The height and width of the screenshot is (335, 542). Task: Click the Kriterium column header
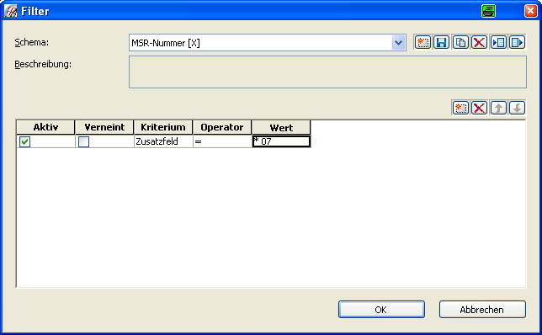click(x=163, y=127)
